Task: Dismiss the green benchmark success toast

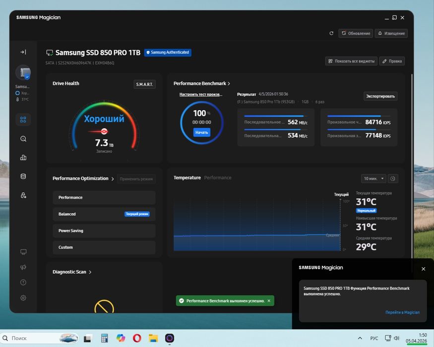Action: 269,301
